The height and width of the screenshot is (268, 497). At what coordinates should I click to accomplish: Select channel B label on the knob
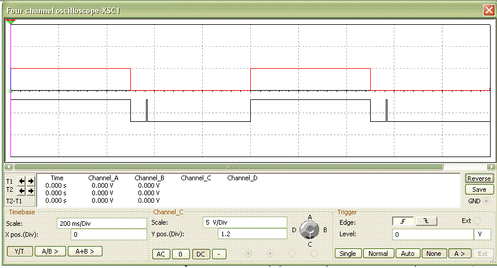pos(325,230)
